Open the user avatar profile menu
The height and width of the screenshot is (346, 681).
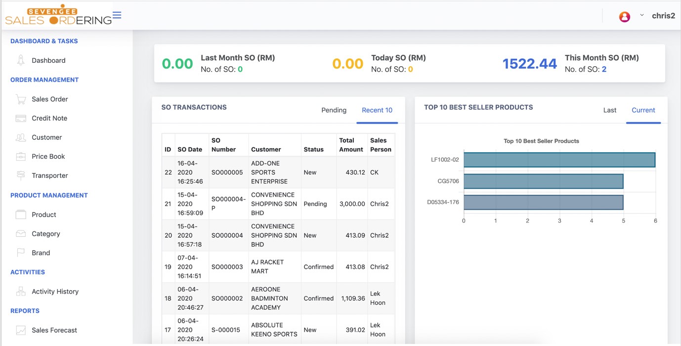(x=625, y=16)
